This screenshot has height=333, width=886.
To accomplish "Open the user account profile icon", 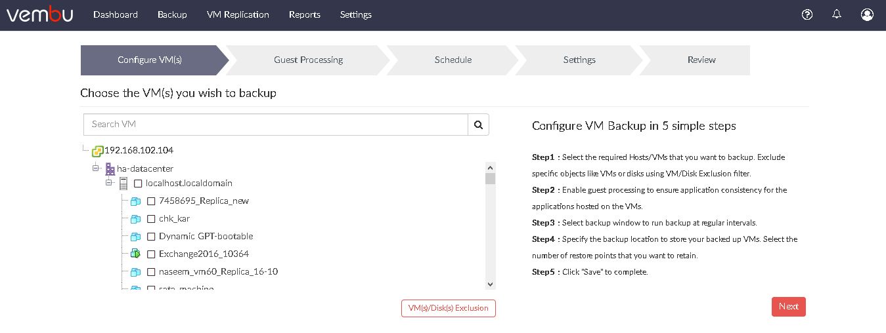I will pos(867,14).
